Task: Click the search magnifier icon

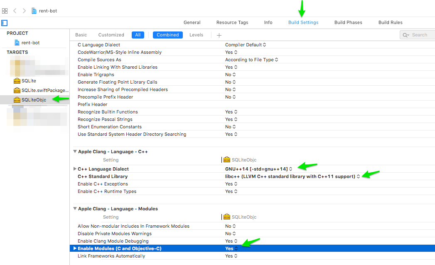Action: tap(406, 35)
